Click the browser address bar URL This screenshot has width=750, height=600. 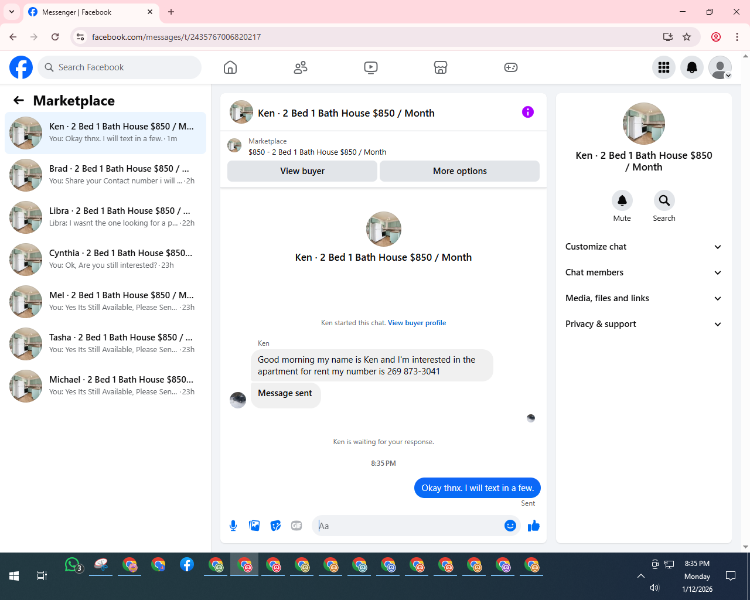(x=176, y=37)
